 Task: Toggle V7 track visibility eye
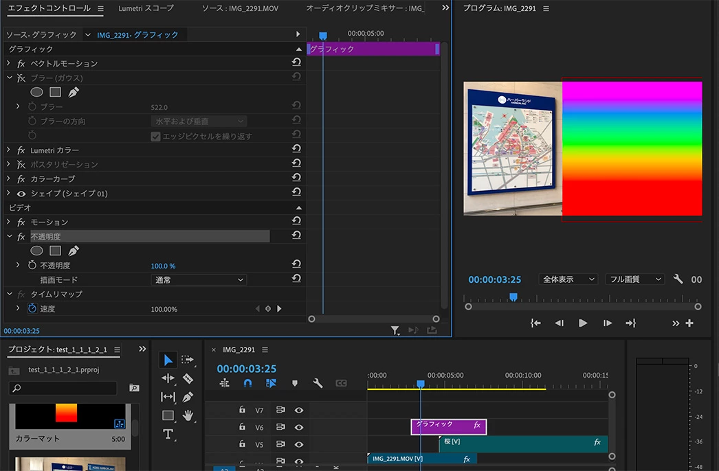pyautogui.click(x=299, y=410)
